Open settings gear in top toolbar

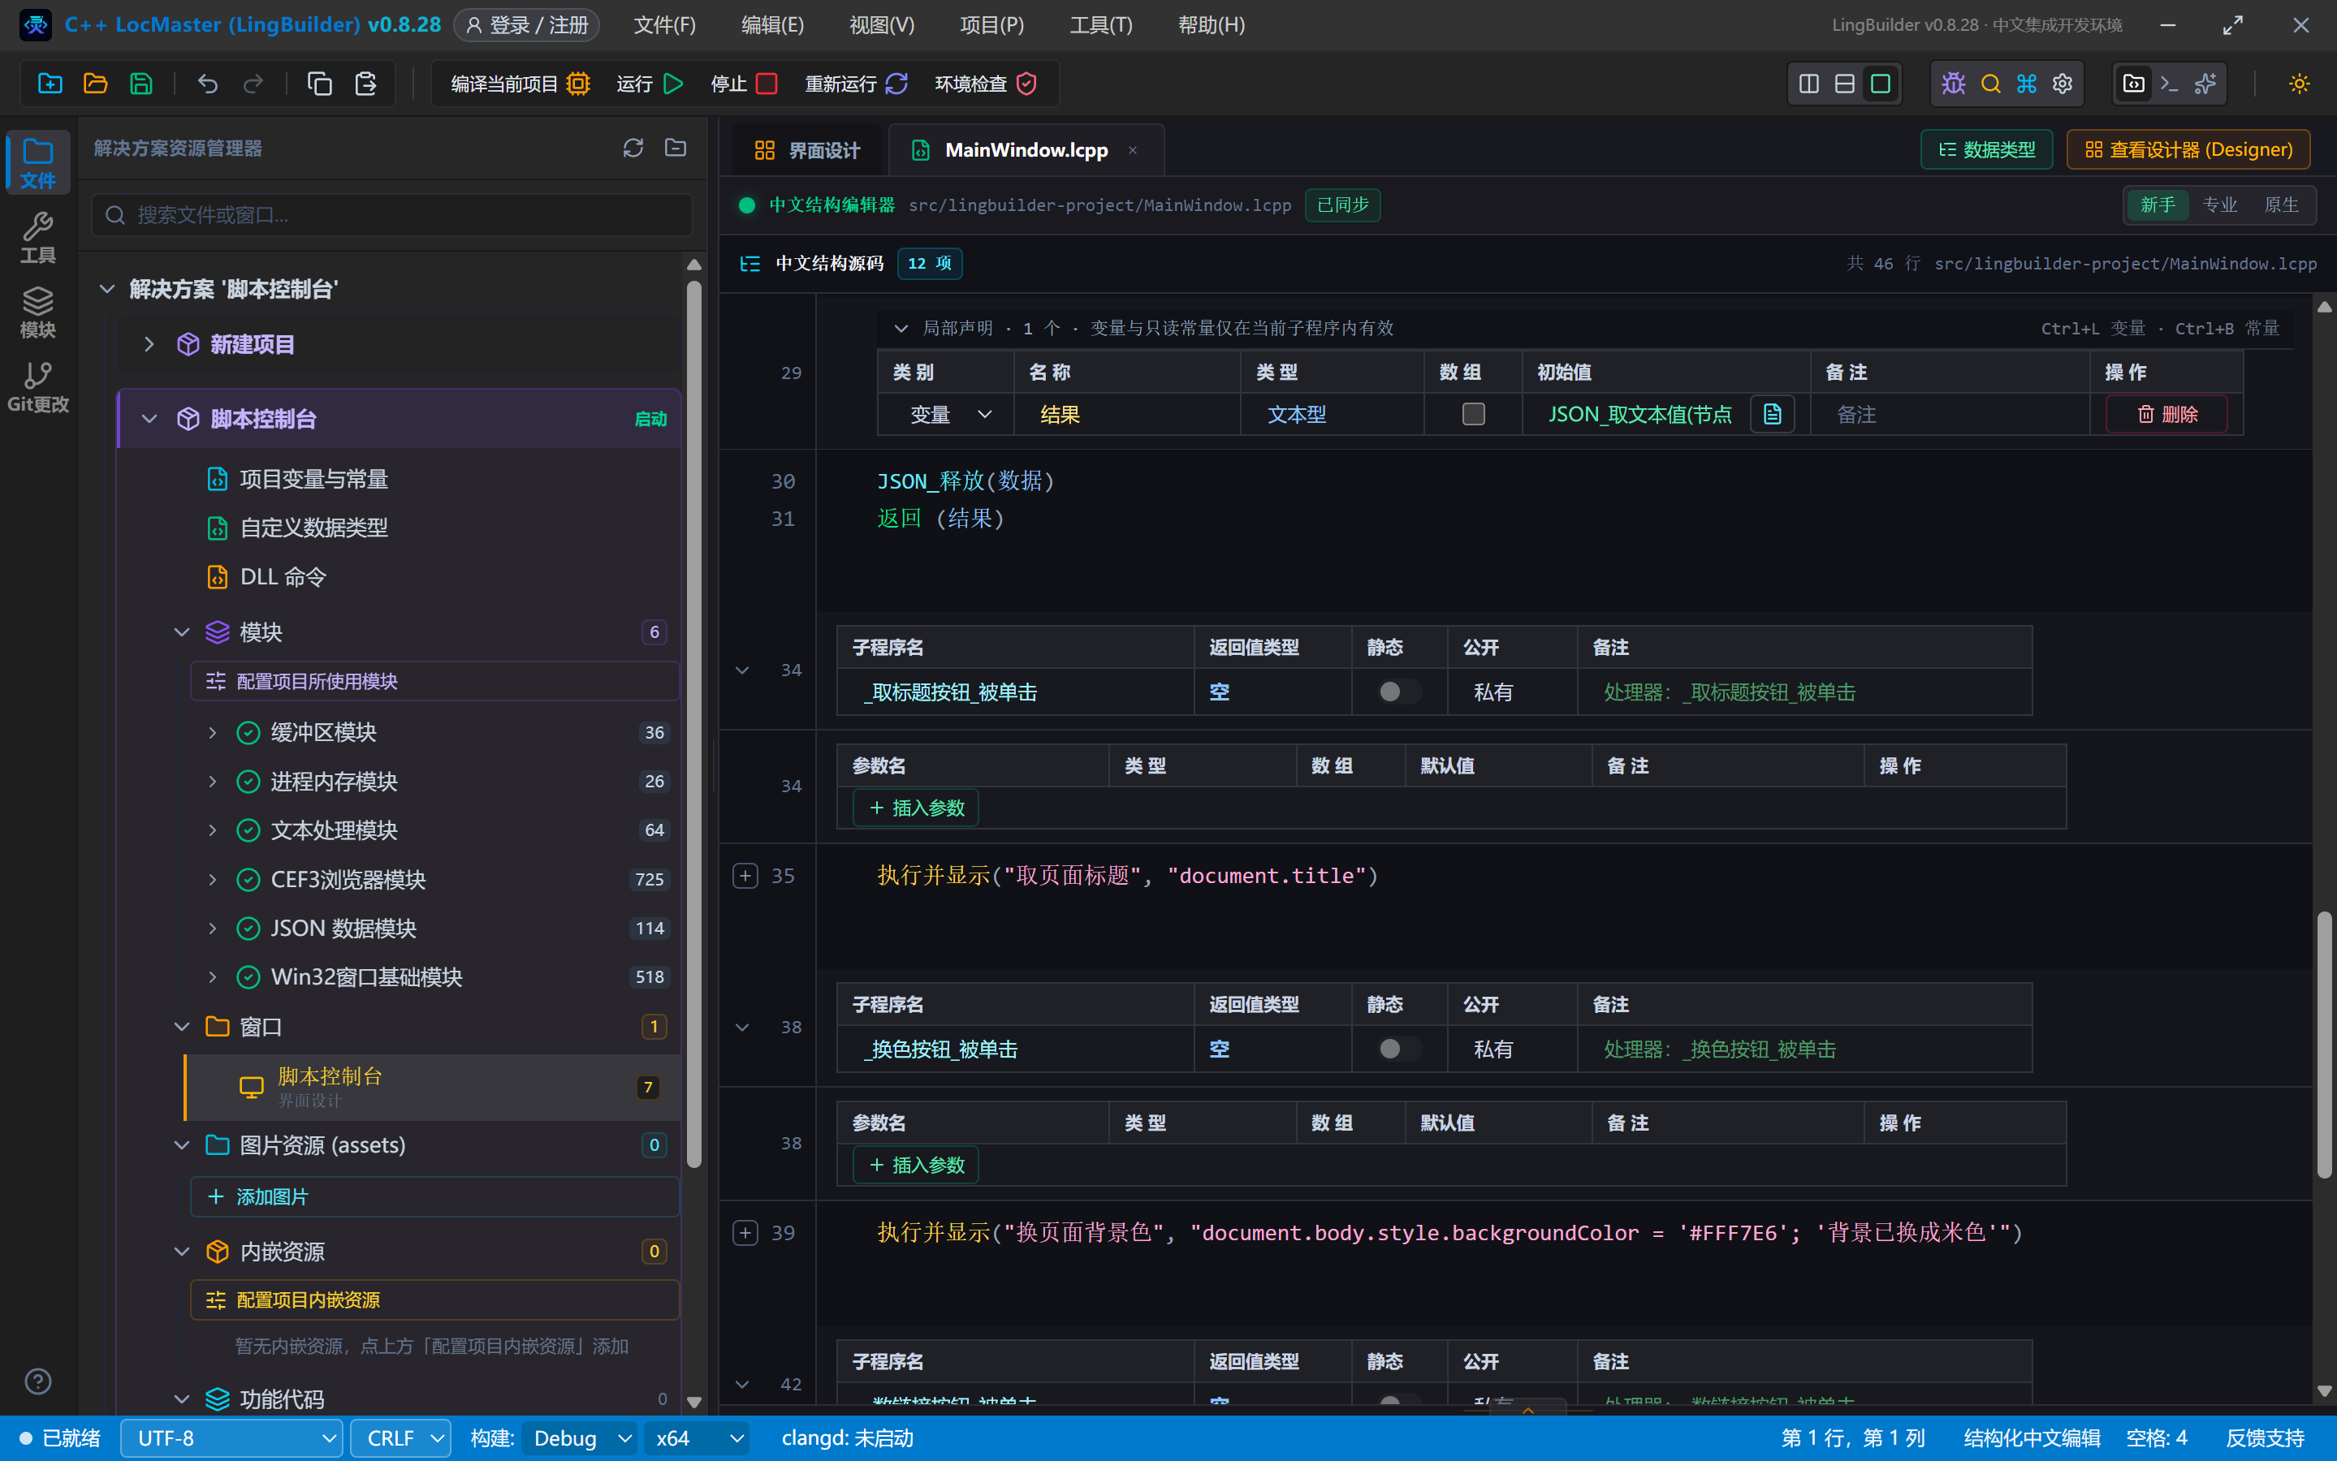pos(2063,84)
